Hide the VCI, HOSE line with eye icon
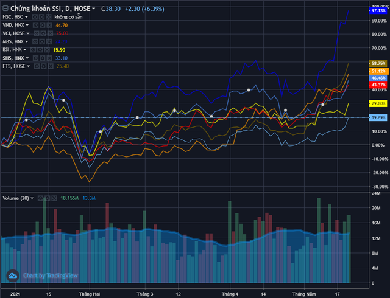The height and width of the screenshot is (298, 390). click(x=37, y=33)
